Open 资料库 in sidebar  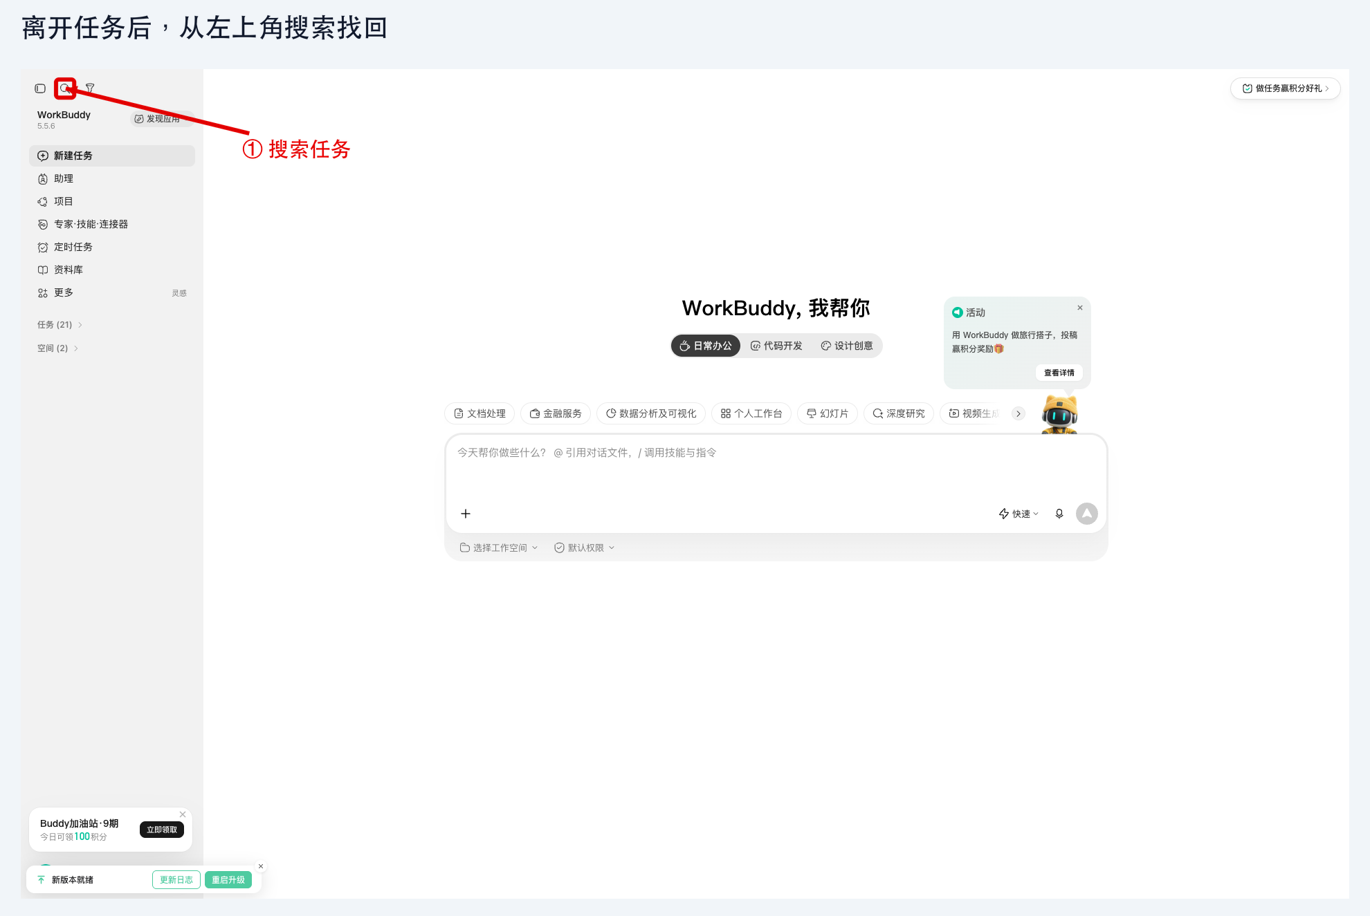tap(112, 270)
